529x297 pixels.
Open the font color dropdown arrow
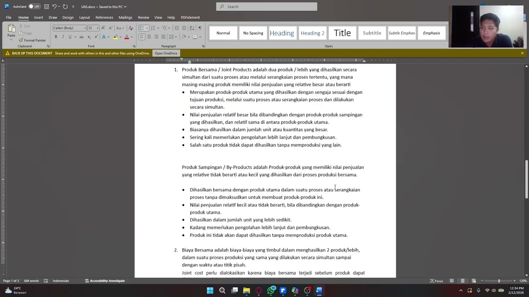[131, 37]
